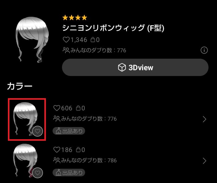Click the people icon next to duplicates 786

(x=57, y=160)
